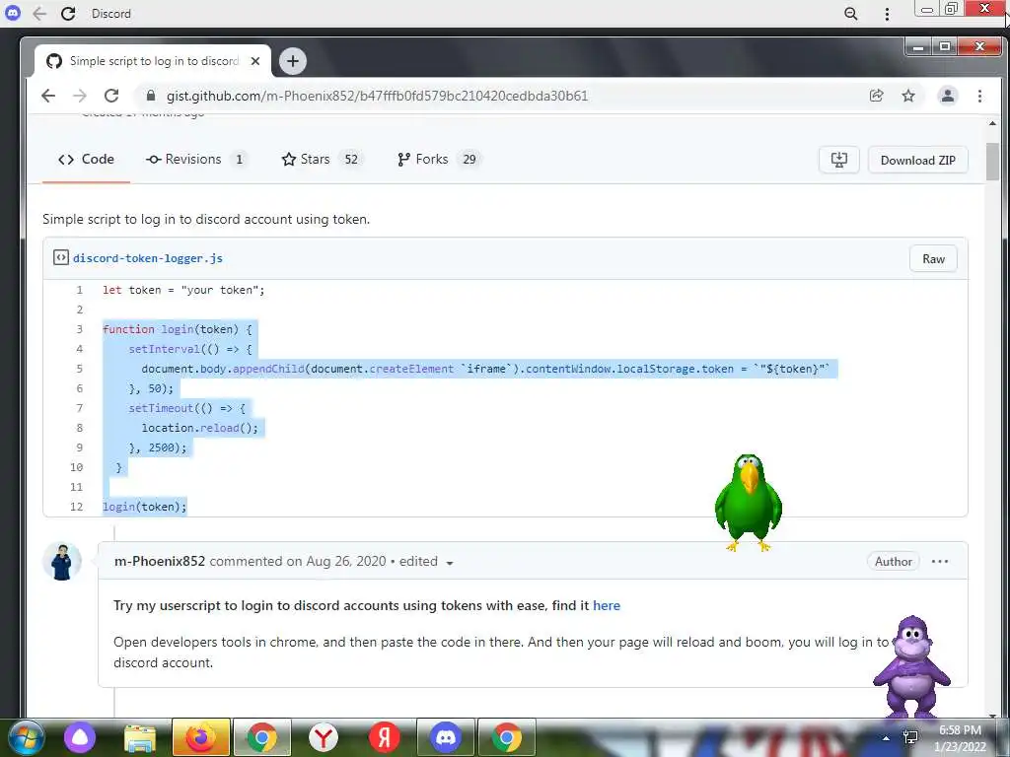The image size is (1010, 757).
Task: Click the lock icon in address bar
Action: click(151, 96)
